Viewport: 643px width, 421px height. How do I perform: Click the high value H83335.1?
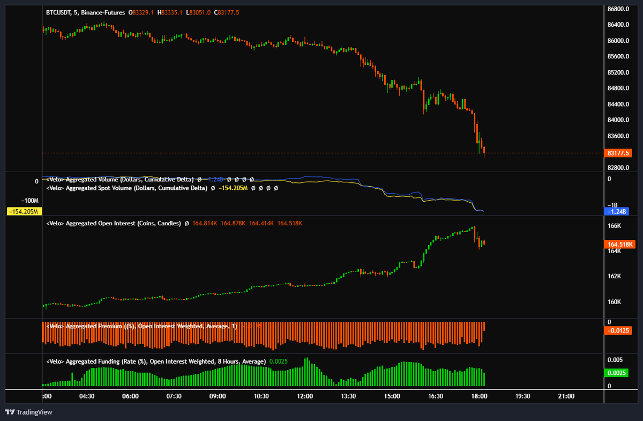point(170,12)
